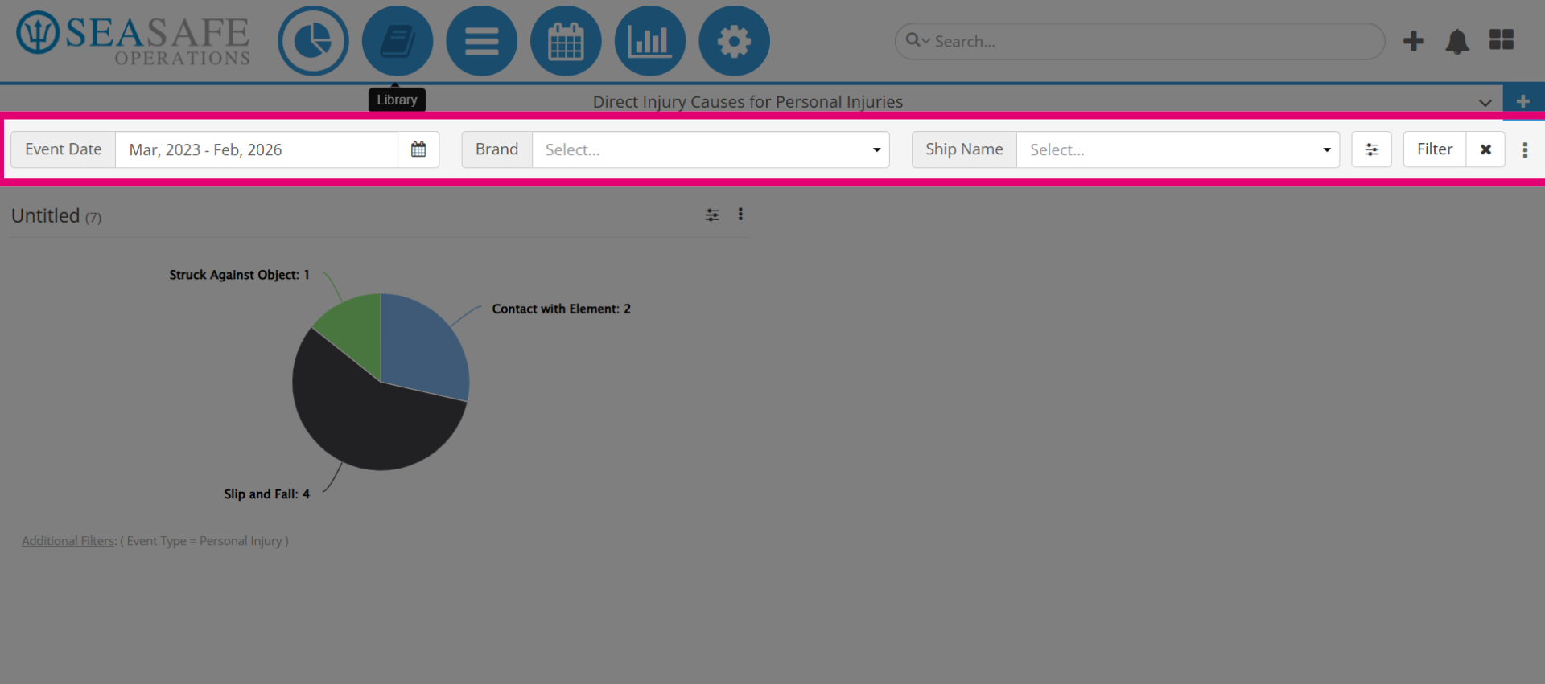Click the search magnifier dropdown icon
The height and width of the screenshot is (684, 1545).
[918, 40]
